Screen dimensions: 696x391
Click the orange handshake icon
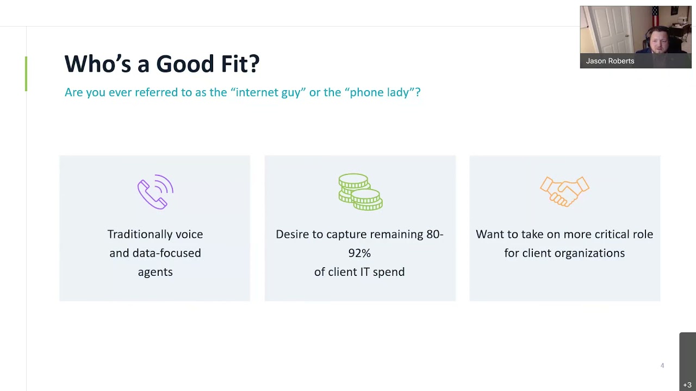(x=564, y=191)
